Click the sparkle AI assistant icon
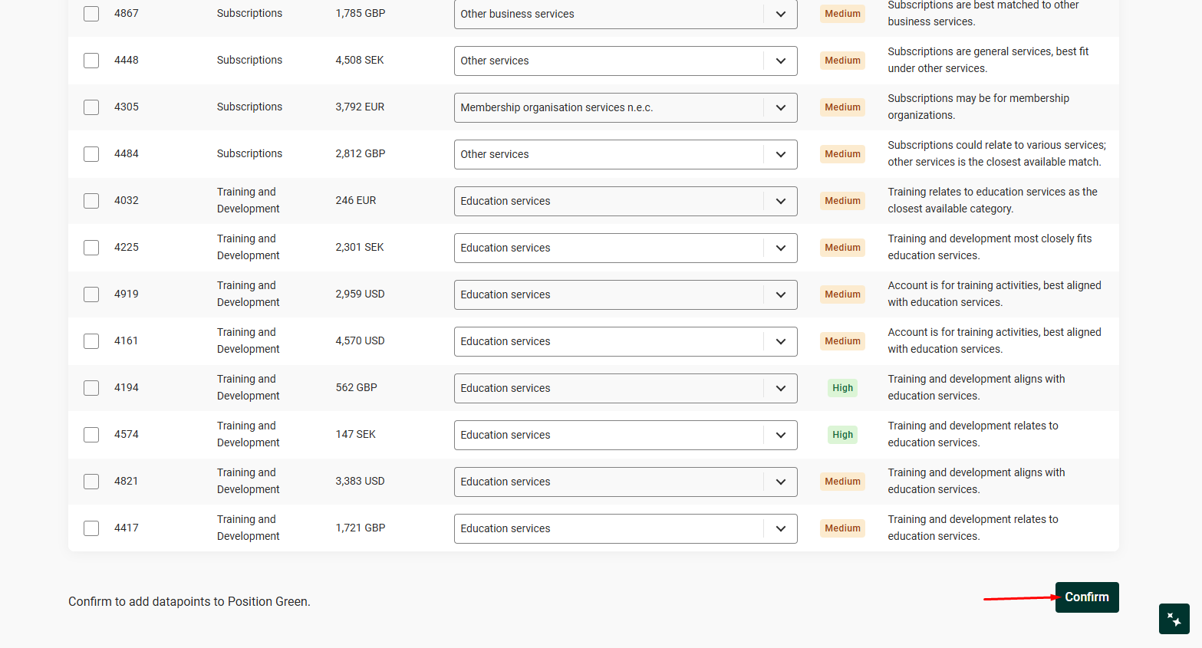Screen dimensions: 1202x648 tap(1174, 619)
